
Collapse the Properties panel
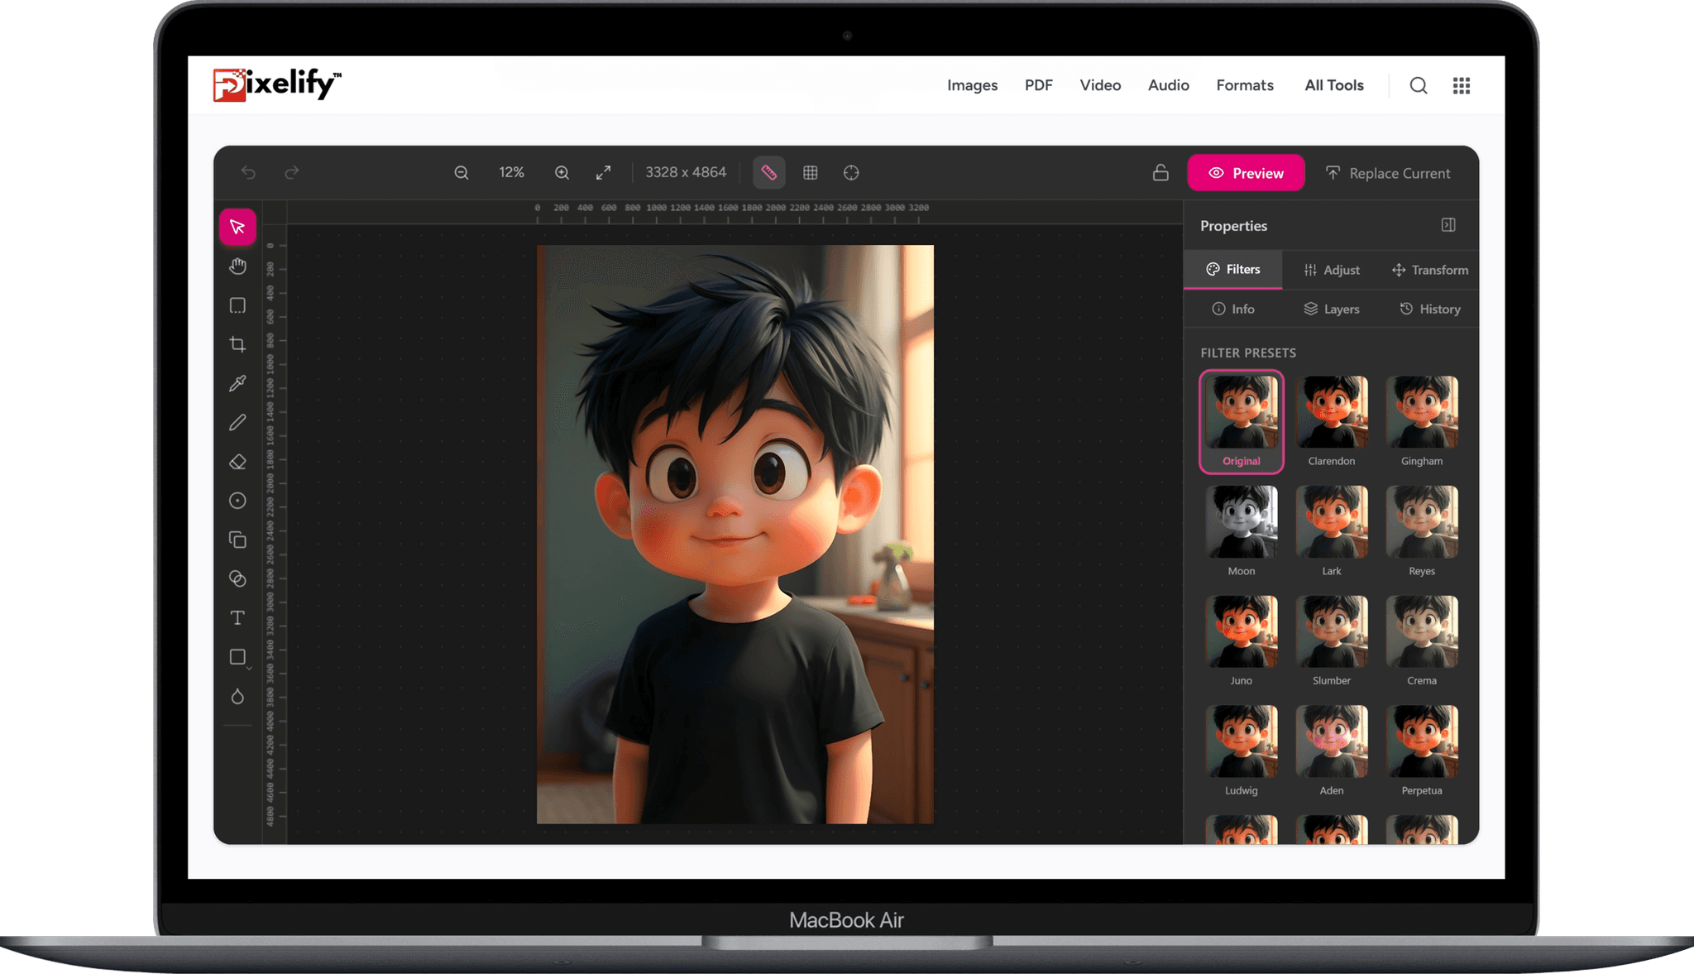point(1448,224)
